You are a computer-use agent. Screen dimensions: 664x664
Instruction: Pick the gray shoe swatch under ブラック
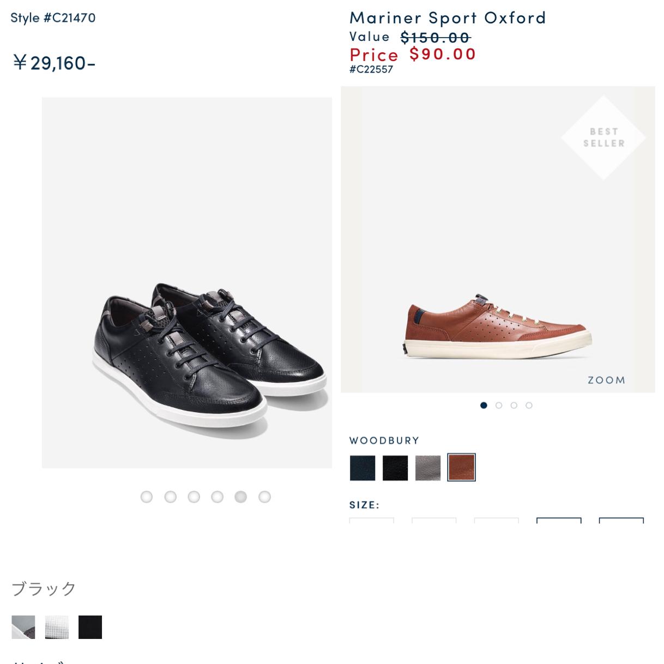23,627
